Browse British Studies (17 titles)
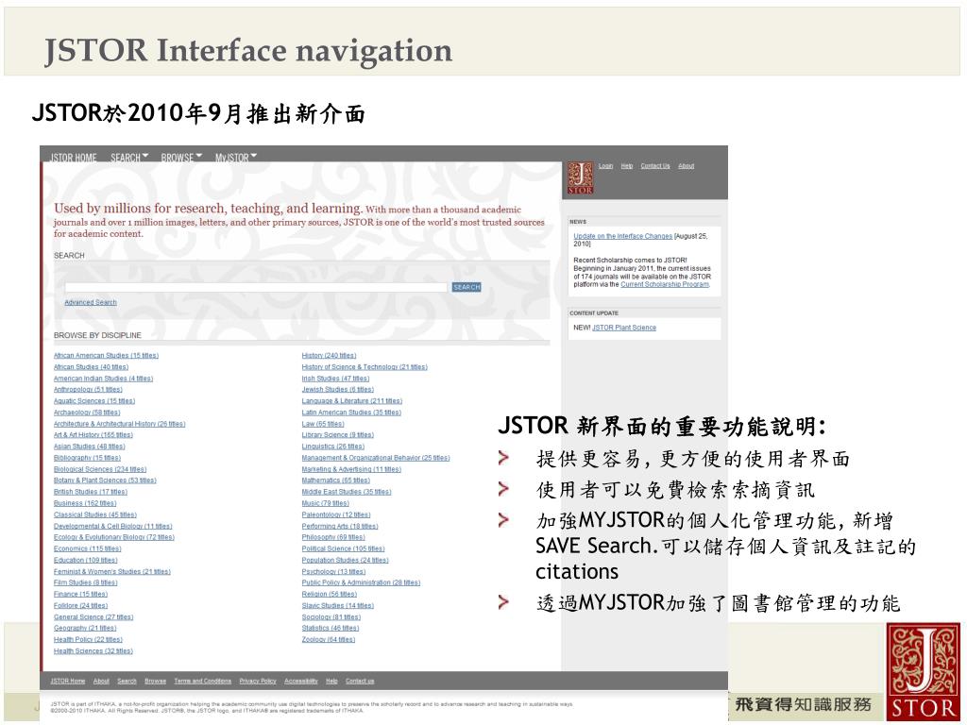The height and width of the screenshot is (725, 967). 91,492
